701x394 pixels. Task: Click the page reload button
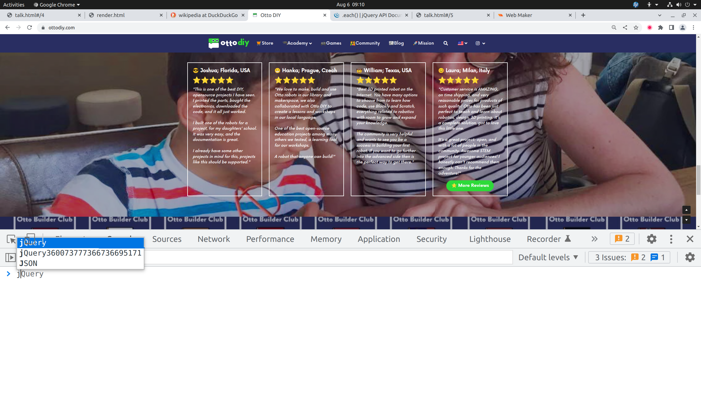click(x=30, y=28)
